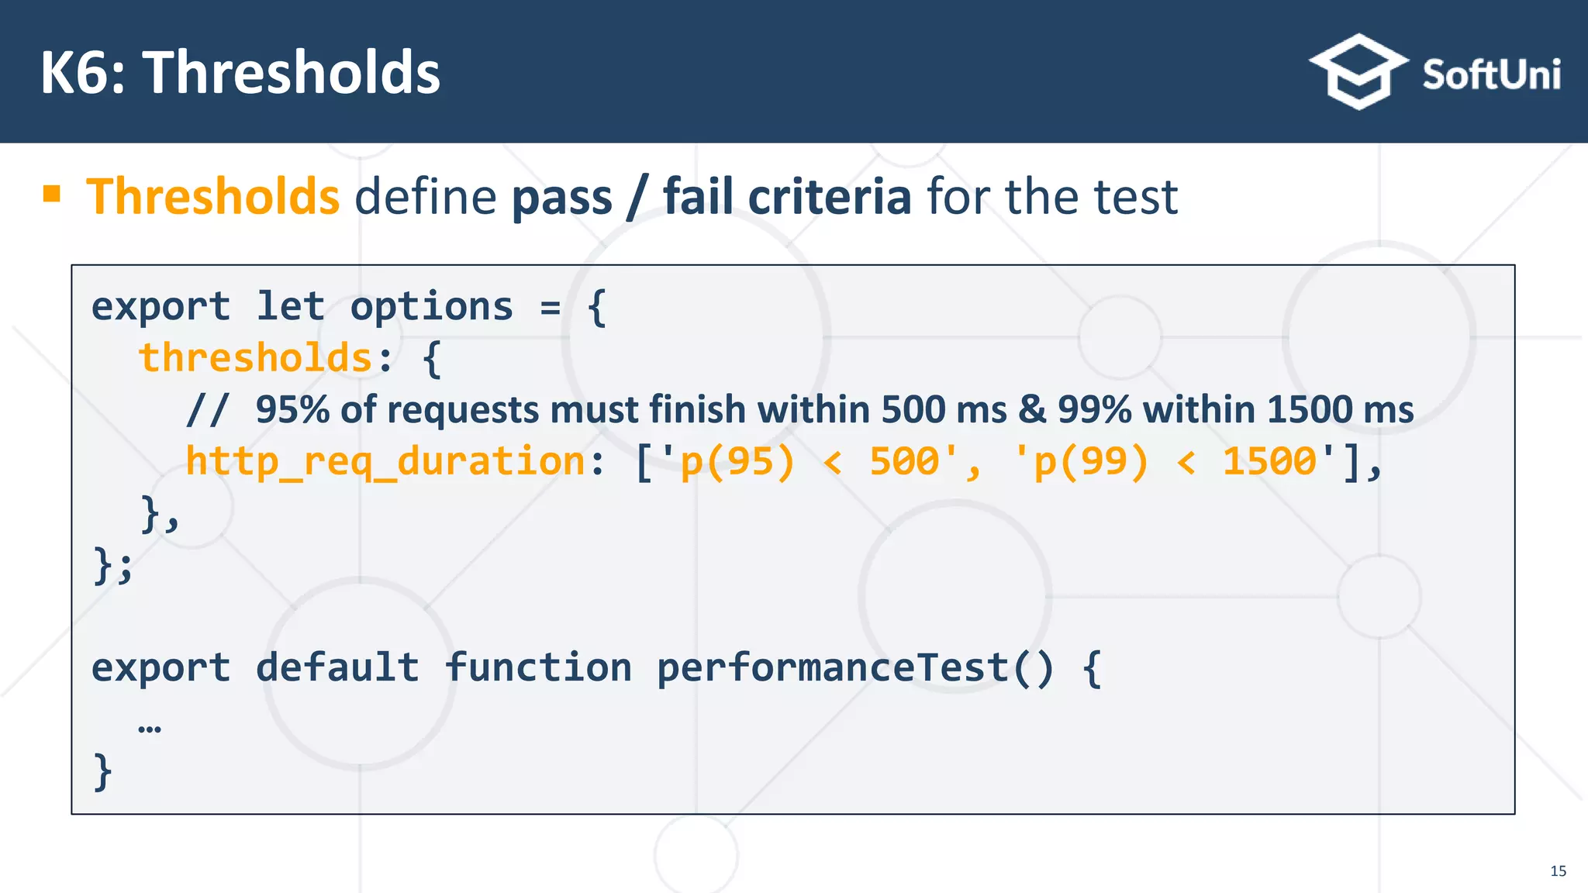The image size is (1588, 893).
Task: Click the orange word Thresholds in bullet
Action: pos(212,196)
